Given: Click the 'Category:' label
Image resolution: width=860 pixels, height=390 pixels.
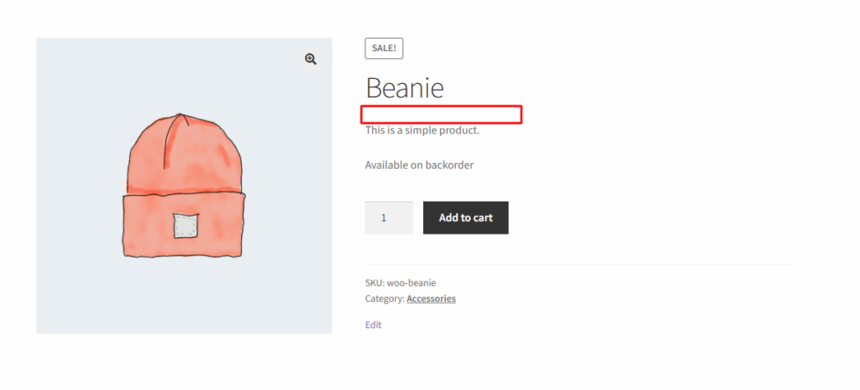Looking at the screenshot, I should click(385, 299).
